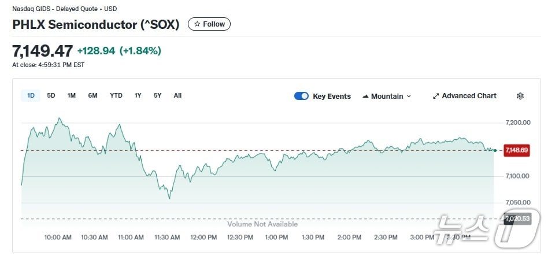Click the red 7,148.69 price label
Screen dimensions: 548x256
point(516,150)
